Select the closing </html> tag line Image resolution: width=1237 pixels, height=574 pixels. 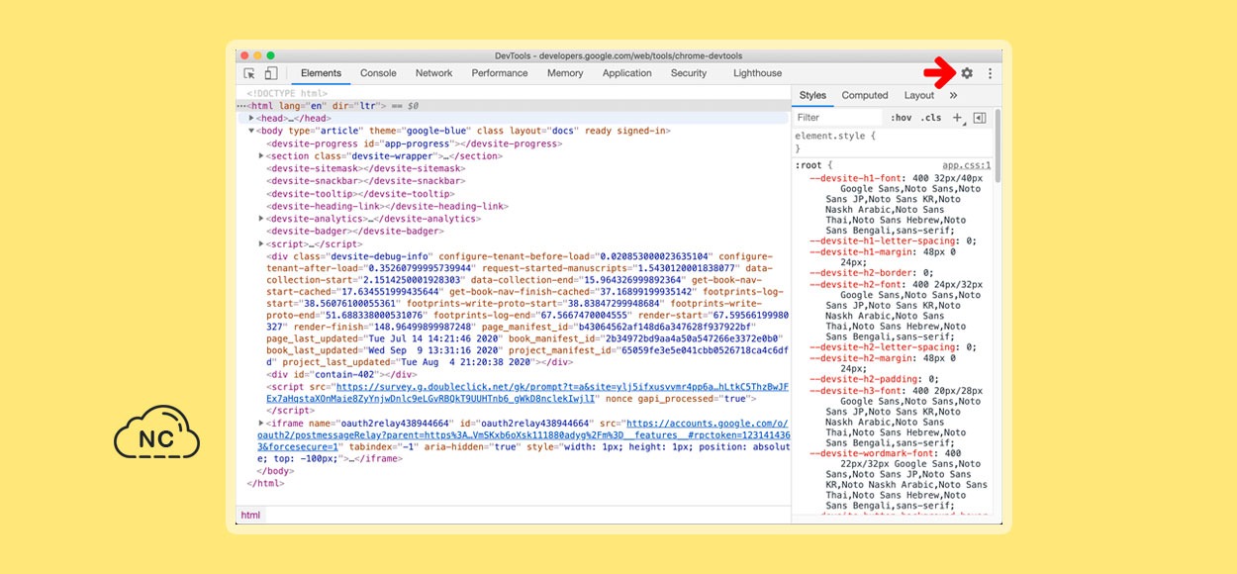pos(265,483)
